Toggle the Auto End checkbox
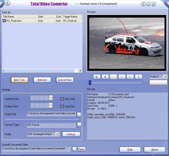The image size is (169, 156). [x=62, y=106]
